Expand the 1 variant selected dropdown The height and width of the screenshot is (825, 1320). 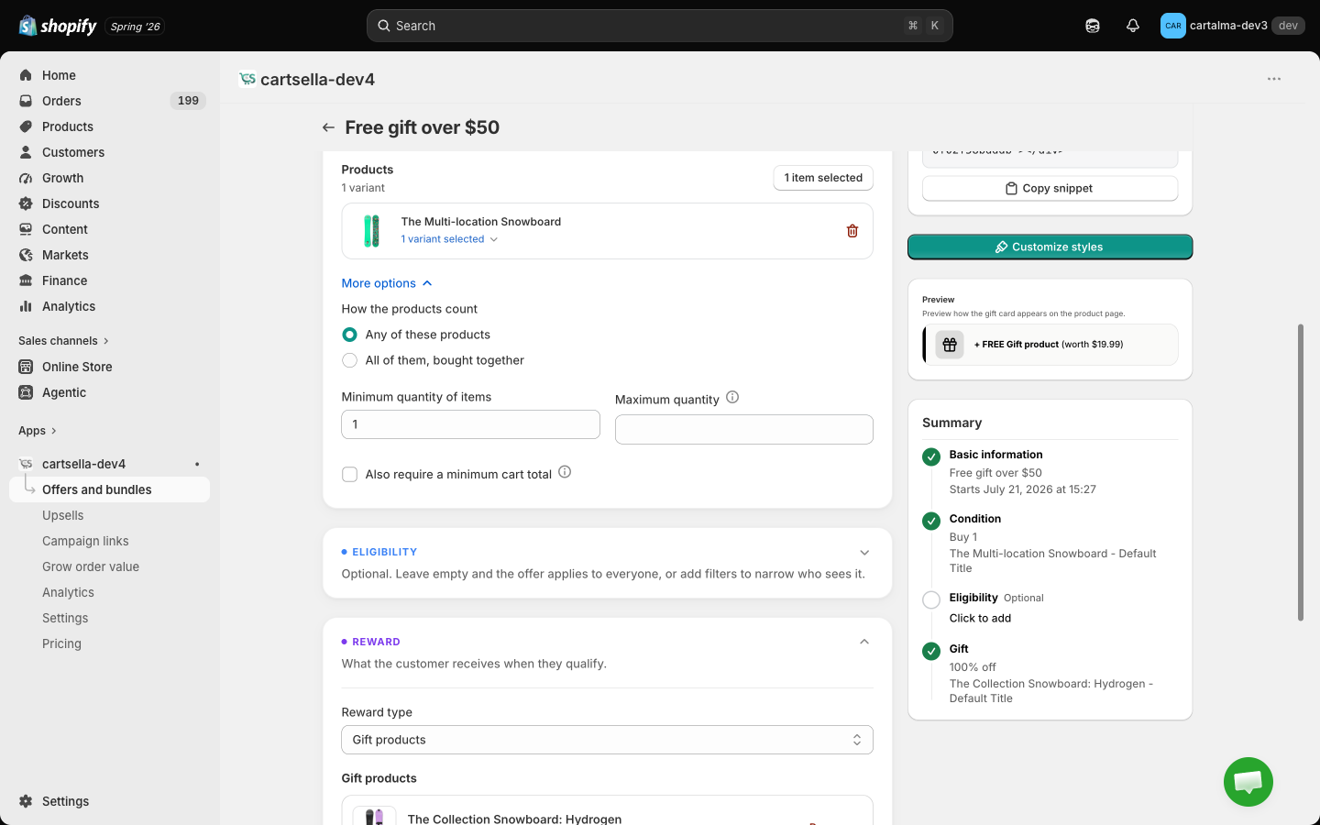[x=449, y=239]
